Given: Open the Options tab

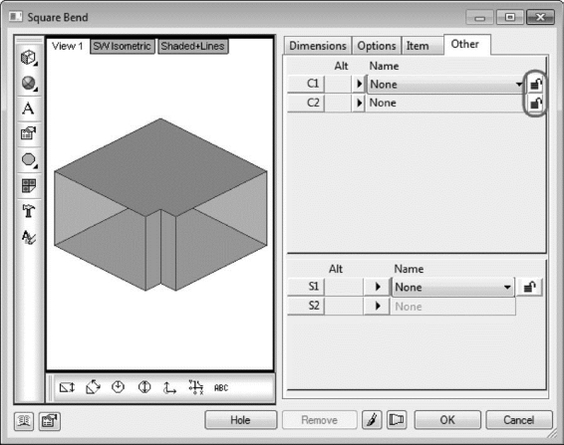Looking at the screenshot, I should tap(377, 46).
